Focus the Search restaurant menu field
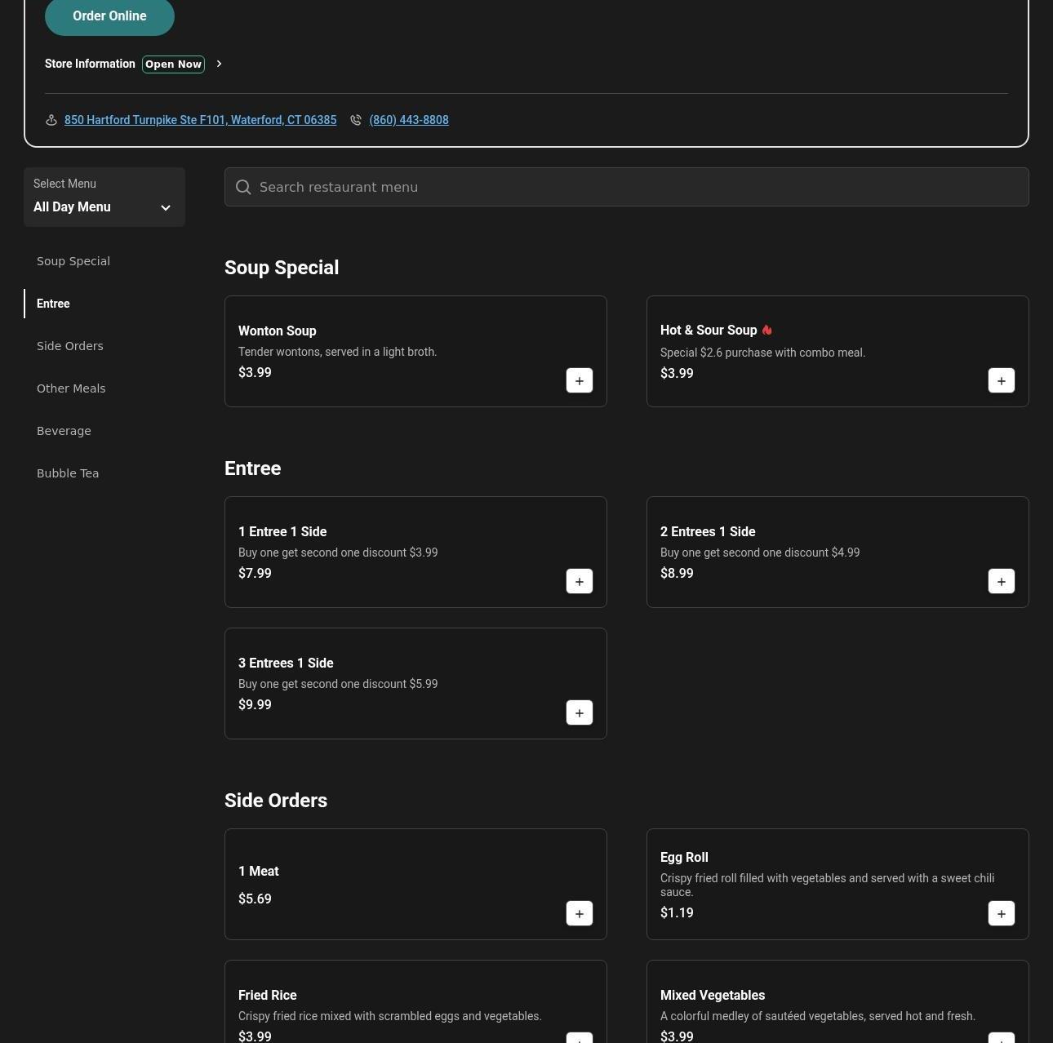The height and width of the screenshot is (1043, 1053). (637, 187)
